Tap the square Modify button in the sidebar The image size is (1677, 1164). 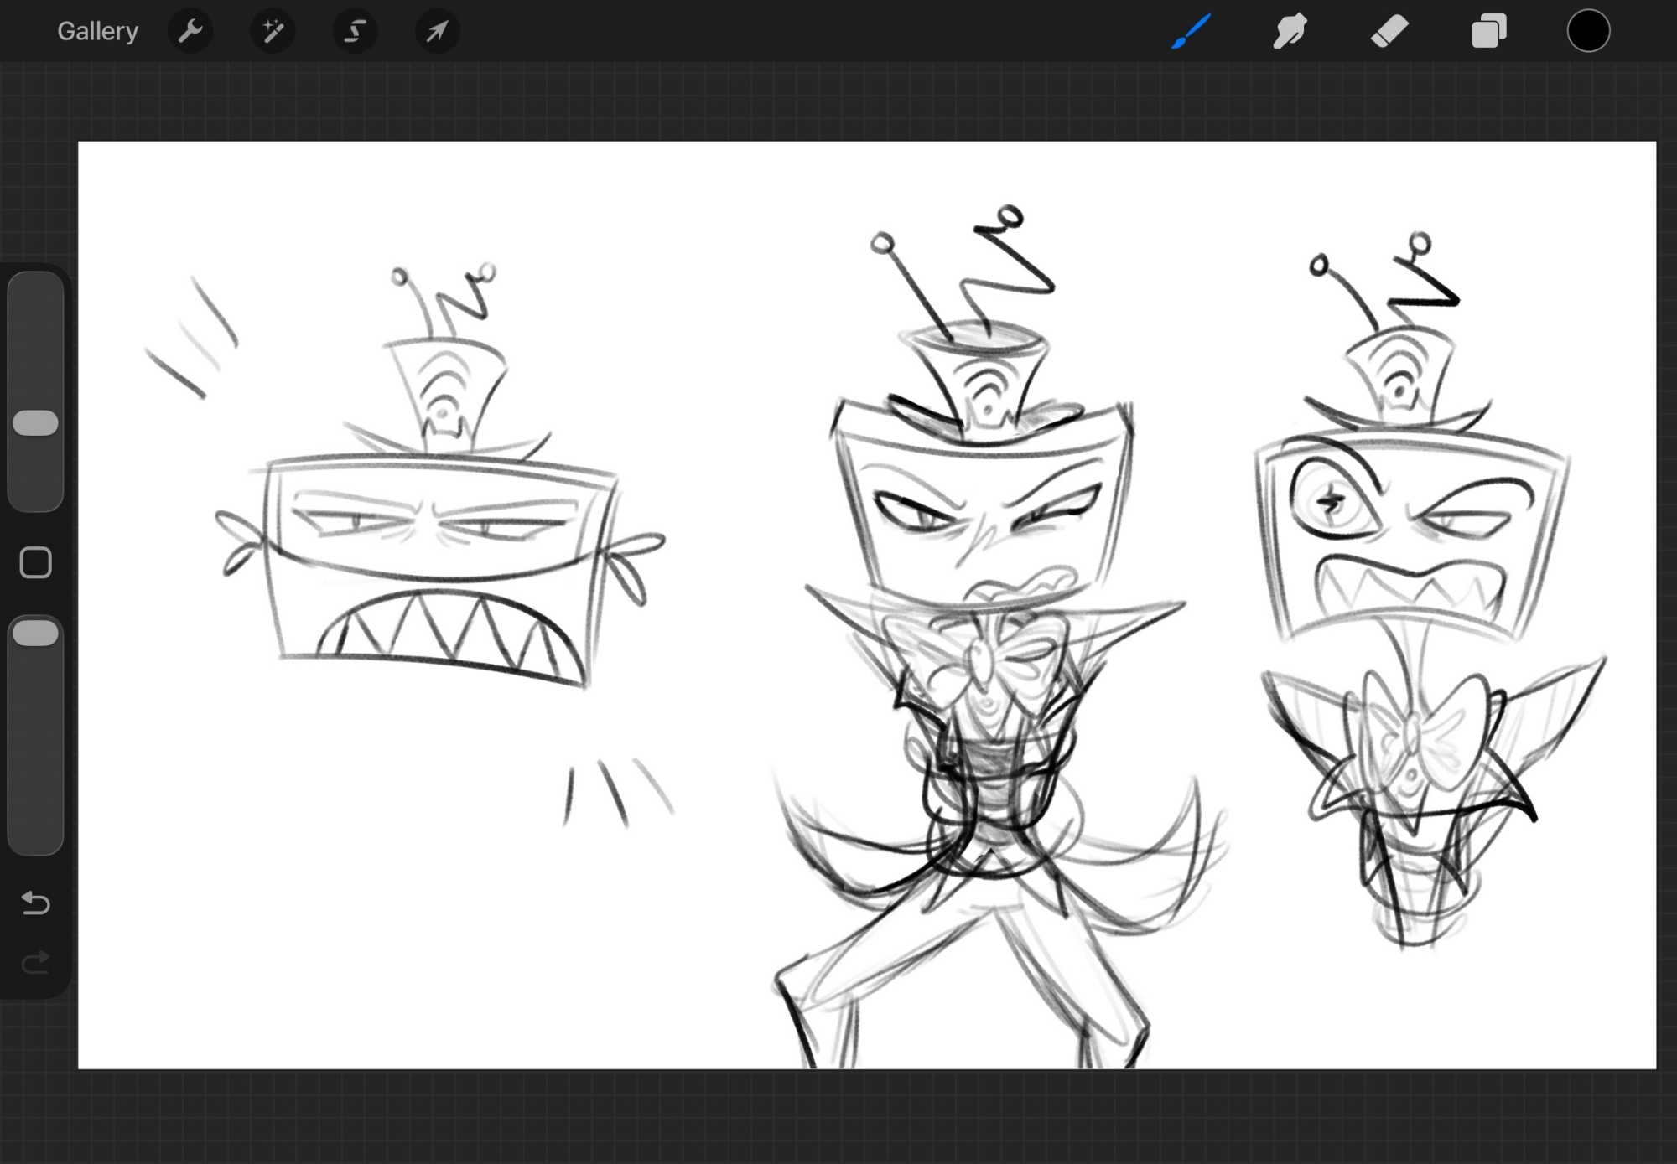35,563
